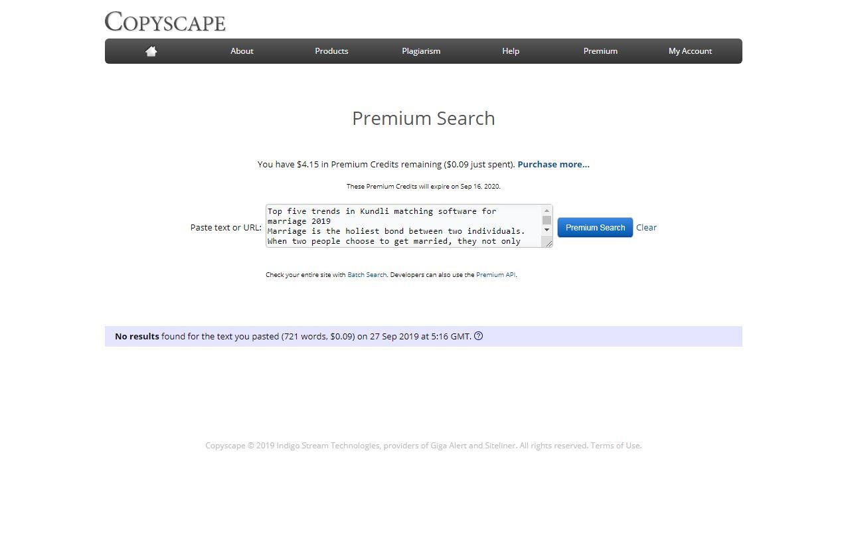Click inside the paste text box
This screenshot has width=844, height=542.
tap(404, 226)
